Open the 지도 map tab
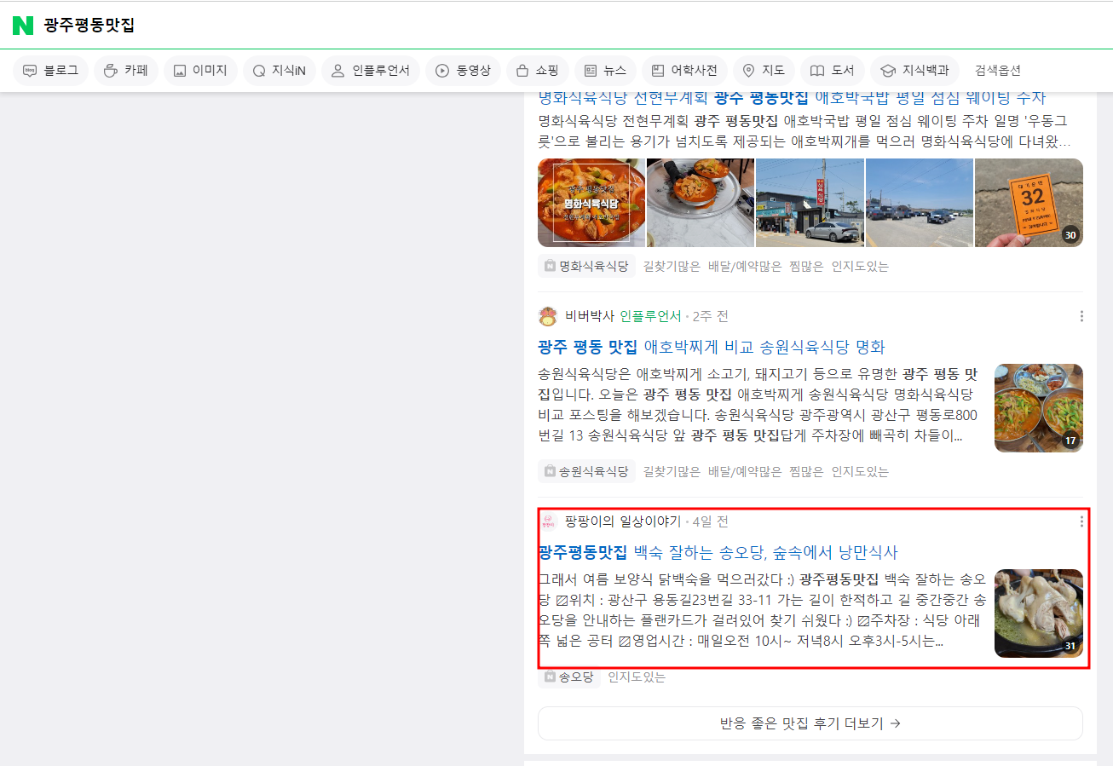This screenshot has width=1113, height=766. click(x=764, y=71)
